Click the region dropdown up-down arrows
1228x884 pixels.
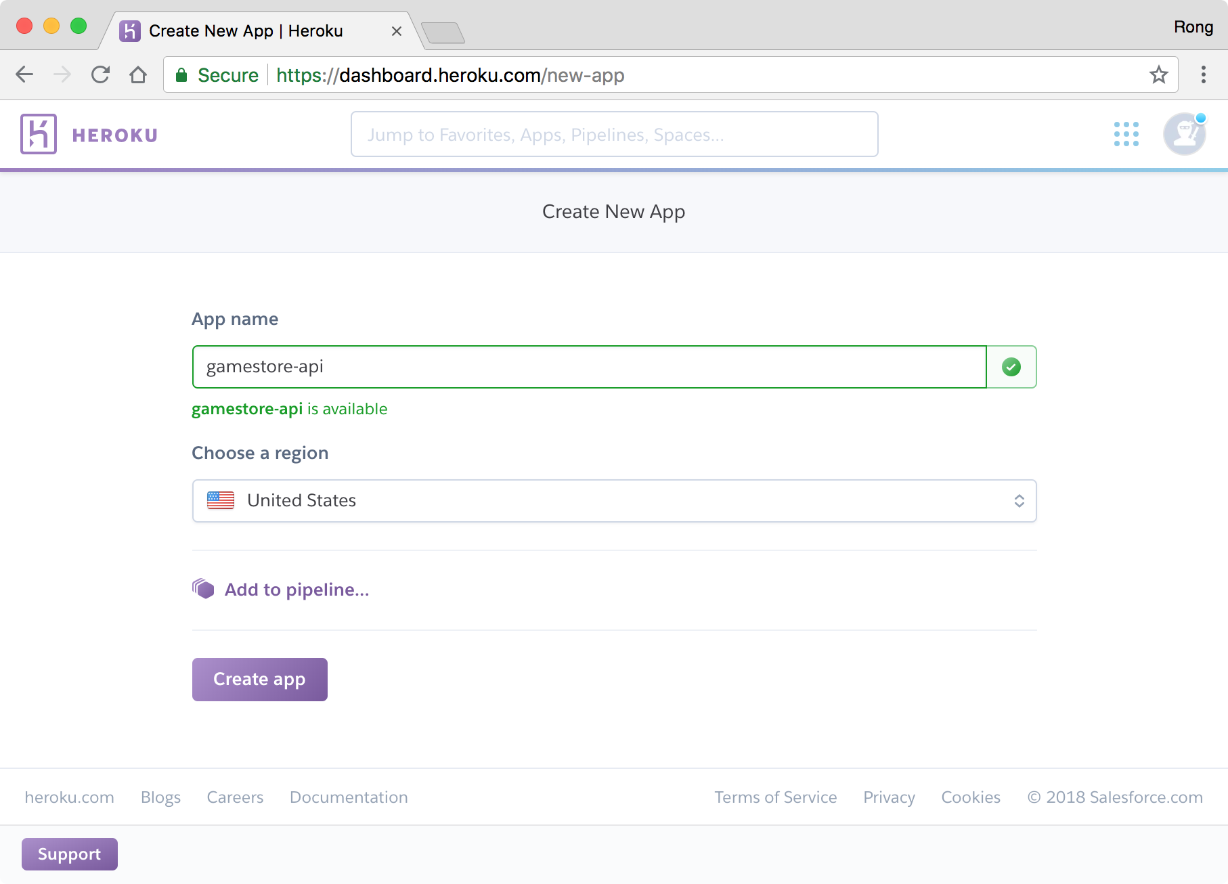1019,501
